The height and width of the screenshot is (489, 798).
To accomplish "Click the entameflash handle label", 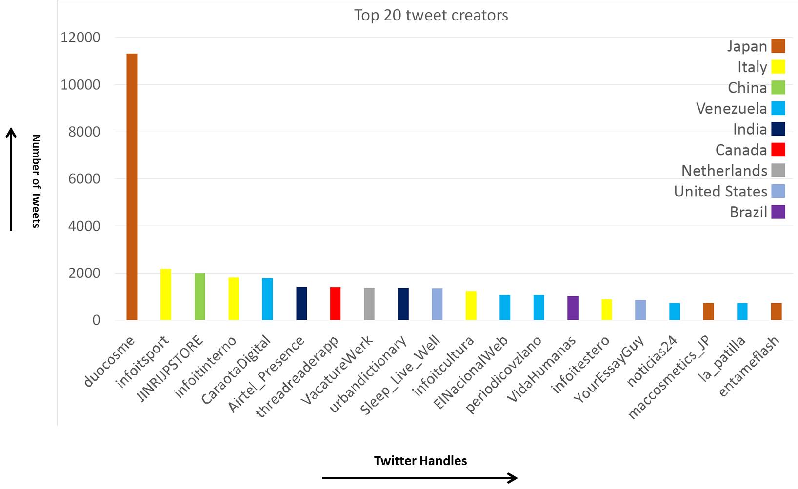I will coord(749,366).
